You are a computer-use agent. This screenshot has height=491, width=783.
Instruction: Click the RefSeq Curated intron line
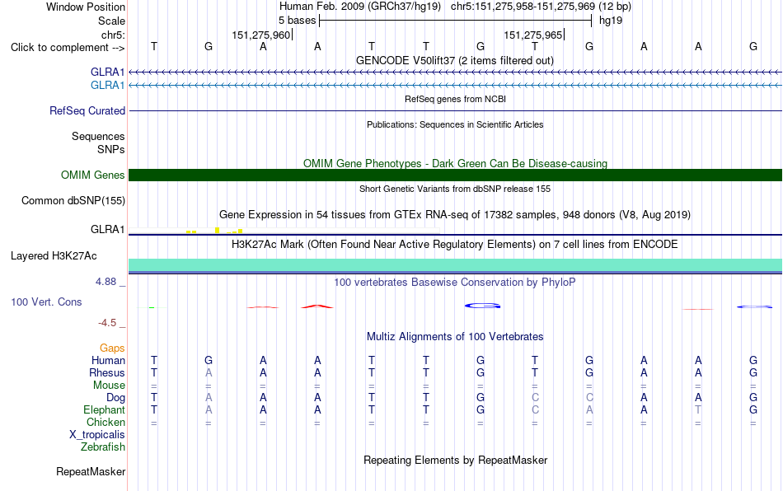455,110
